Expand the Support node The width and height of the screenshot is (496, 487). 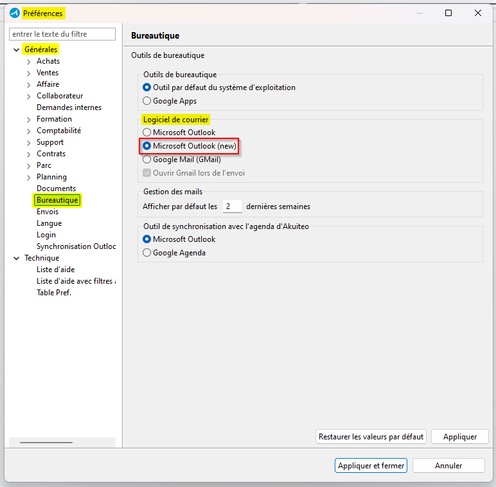[x=29, y=143]
